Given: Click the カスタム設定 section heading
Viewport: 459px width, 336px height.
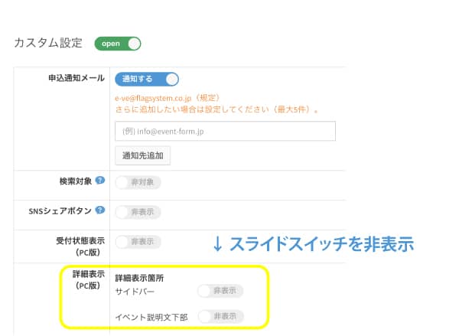Looking at the screenshot, I should (x=48, y=43).
